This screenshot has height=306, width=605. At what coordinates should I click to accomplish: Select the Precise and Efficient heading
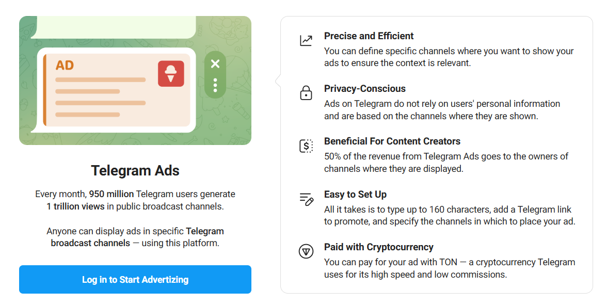pyautogui.click(x=369, y=36)
